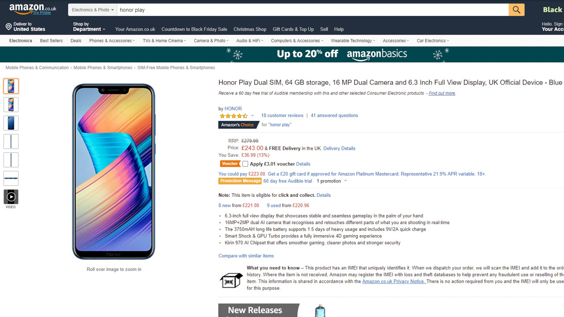Select the blue back-view phone thumbnail
Image resolution: width=564 pixels, height=317 pixels.
(x=11, y=123)
